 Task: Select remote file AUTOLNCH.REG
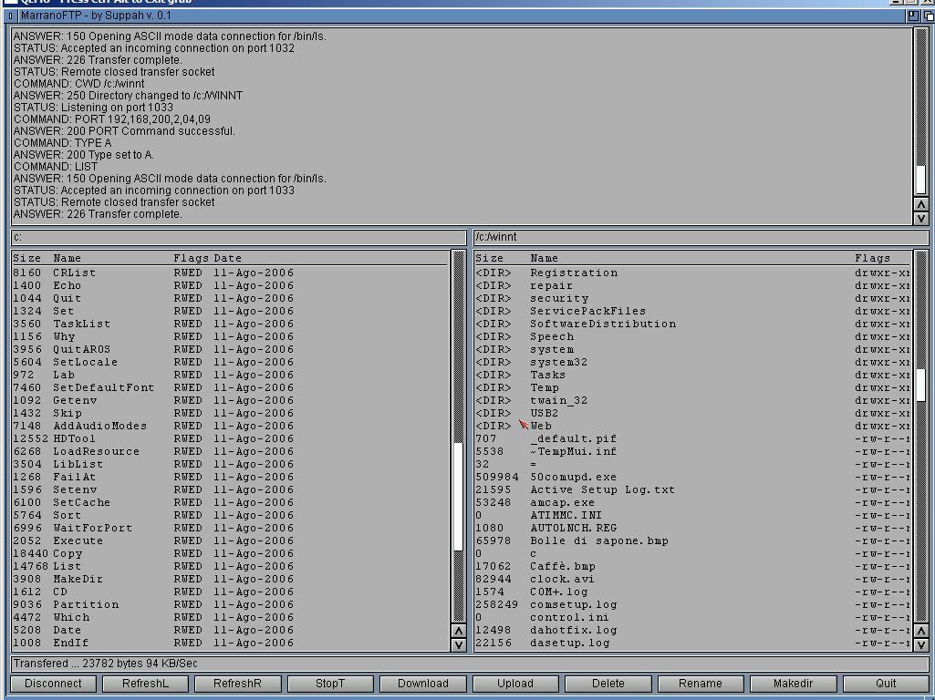(692, 529)
